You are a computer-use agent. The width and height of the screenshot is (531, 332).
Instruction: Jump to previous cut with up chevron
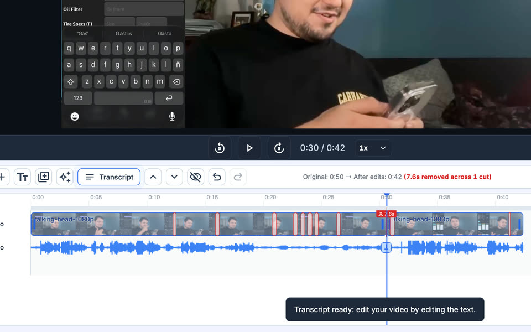click(153, 177)
